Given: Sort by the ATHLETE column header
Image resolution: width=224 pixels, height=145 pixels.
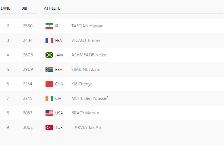Looking at the screenshot, I should pyautogui.click(x=52, y=8).
